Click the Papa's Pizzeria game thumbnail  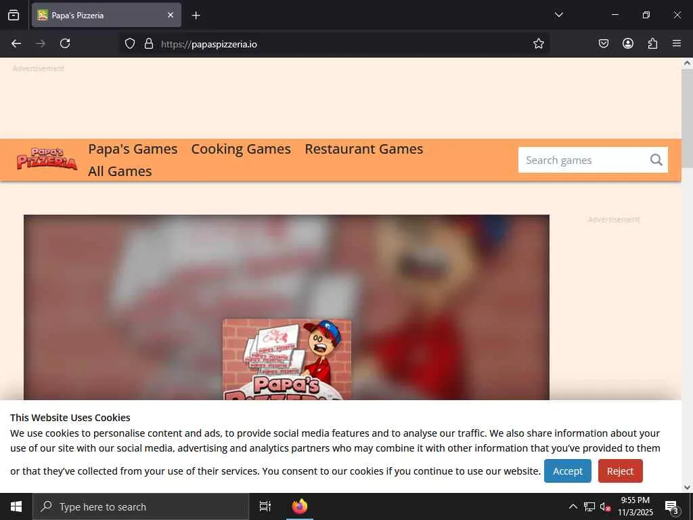tap(287, 360)
